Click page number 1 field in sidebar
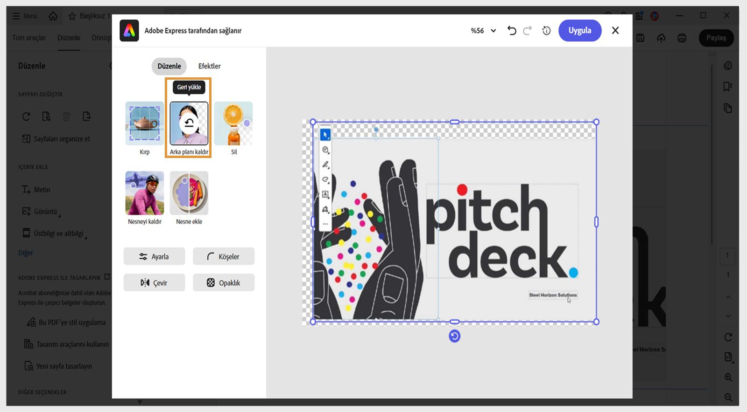 click(727, 255)
